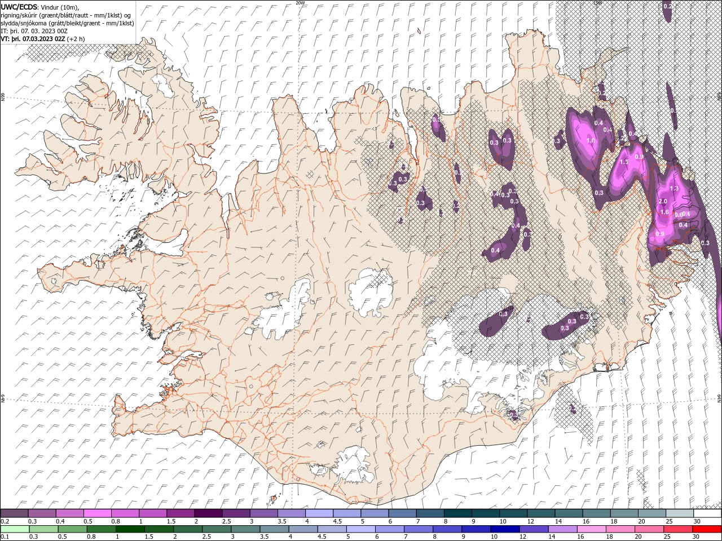Screen dimensions: 722x541
Task: Click the dark teal 8 swatch in top legend row
Action: pos(457,513)
